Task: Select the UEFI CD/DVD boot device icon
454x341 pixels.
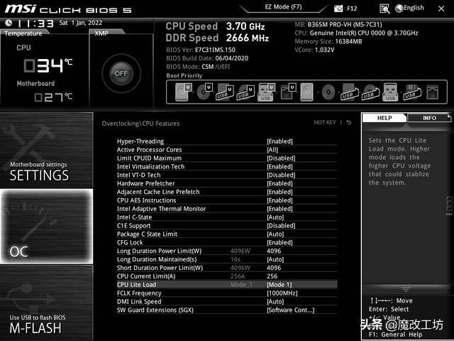Action: pos(205,92)
